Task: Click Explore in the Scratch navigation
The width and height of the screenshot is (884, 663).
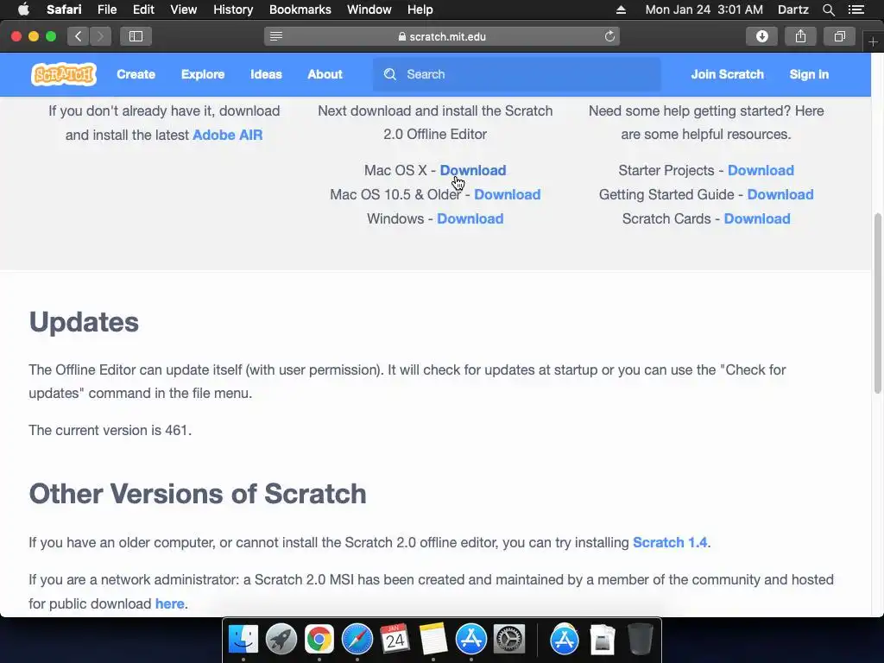Action: (202, 74)
